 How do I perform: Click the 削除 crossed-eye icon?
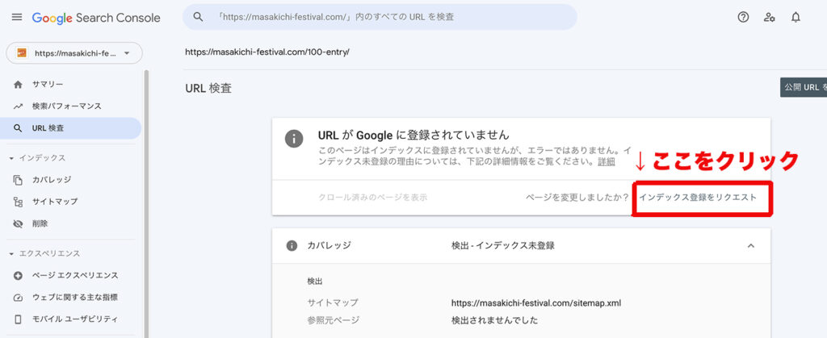18,223
